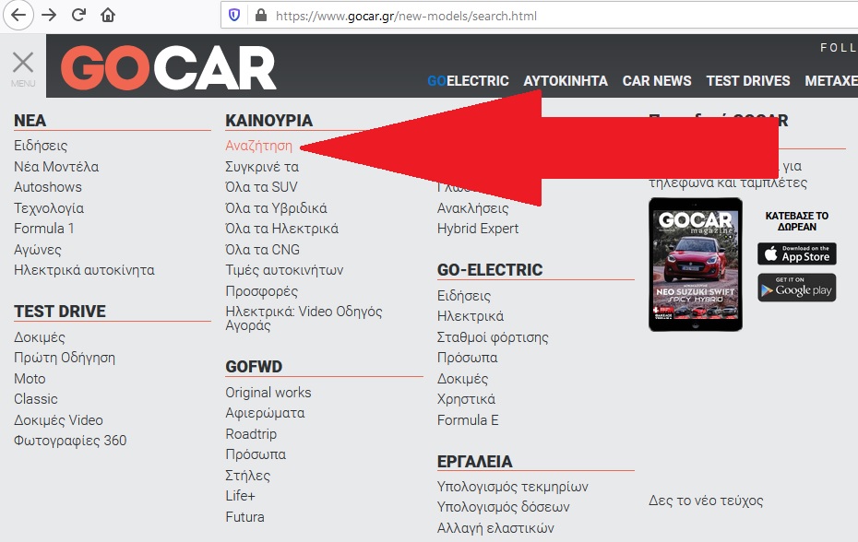858x542 pixels.
Task: Open the GOCAR magazine cover thumbnail
Action: click(696, 265)
